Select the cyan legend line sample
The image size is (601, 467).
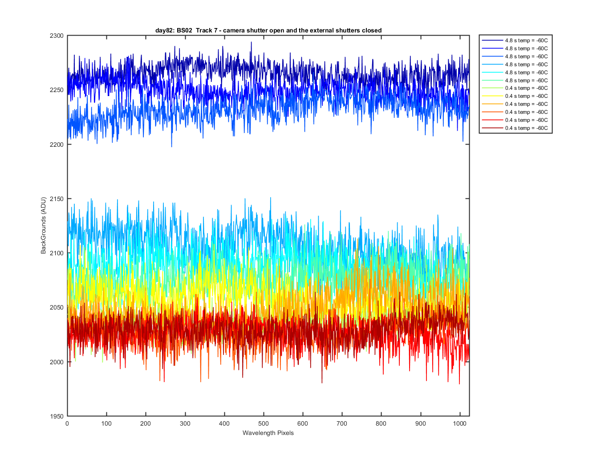(x=492, y=72)
